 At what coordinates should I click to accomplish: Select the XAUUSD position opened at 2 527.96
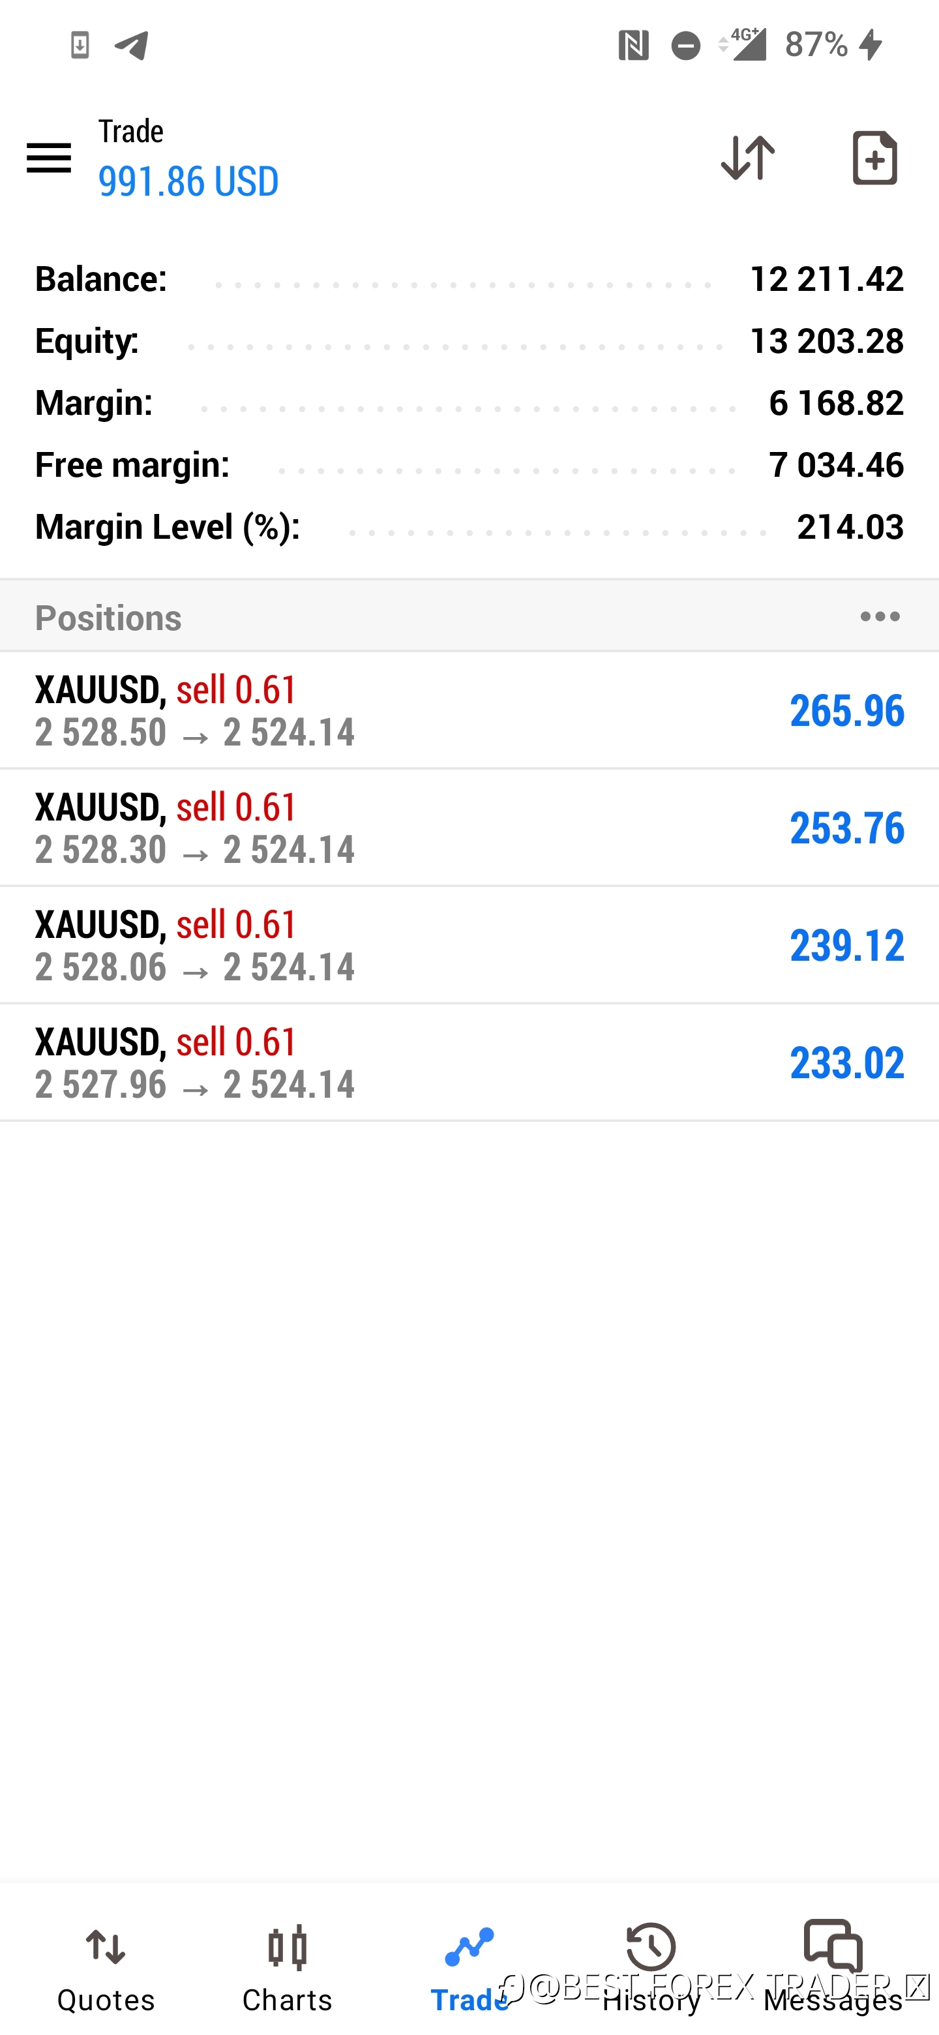pyautogui.click(x=469, y=1063)
